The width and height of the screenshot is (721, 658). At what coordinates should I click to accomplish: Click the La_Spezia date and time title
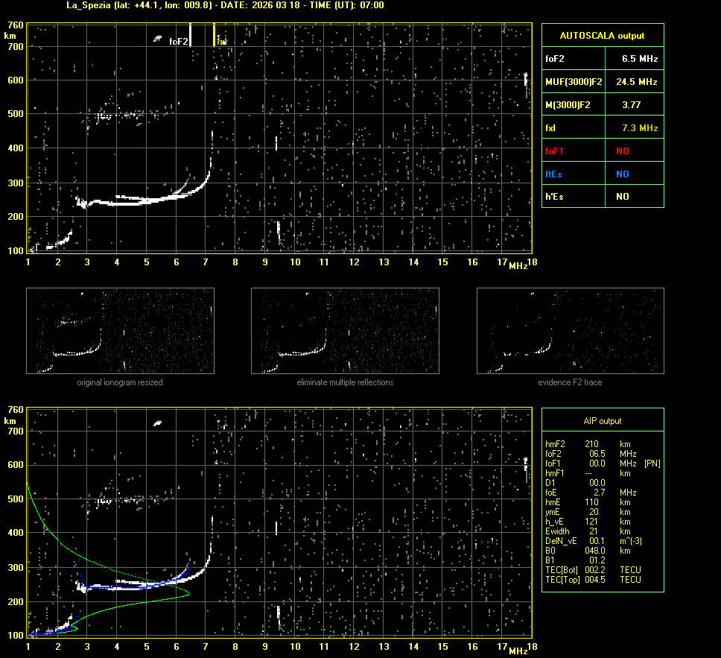pos(225,5)
